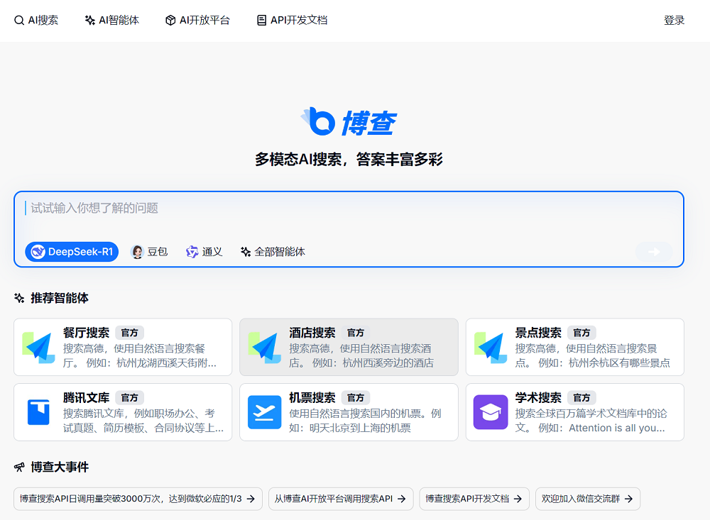Image resolution: width=710 pixels, height=520 pixels.
Task: Open the API开发文档 navigation item
Action: 291,20
